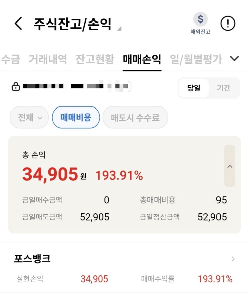Expand the tab list chevron
This screenshot has height=302, width=249.
click(x=234, y=58)
